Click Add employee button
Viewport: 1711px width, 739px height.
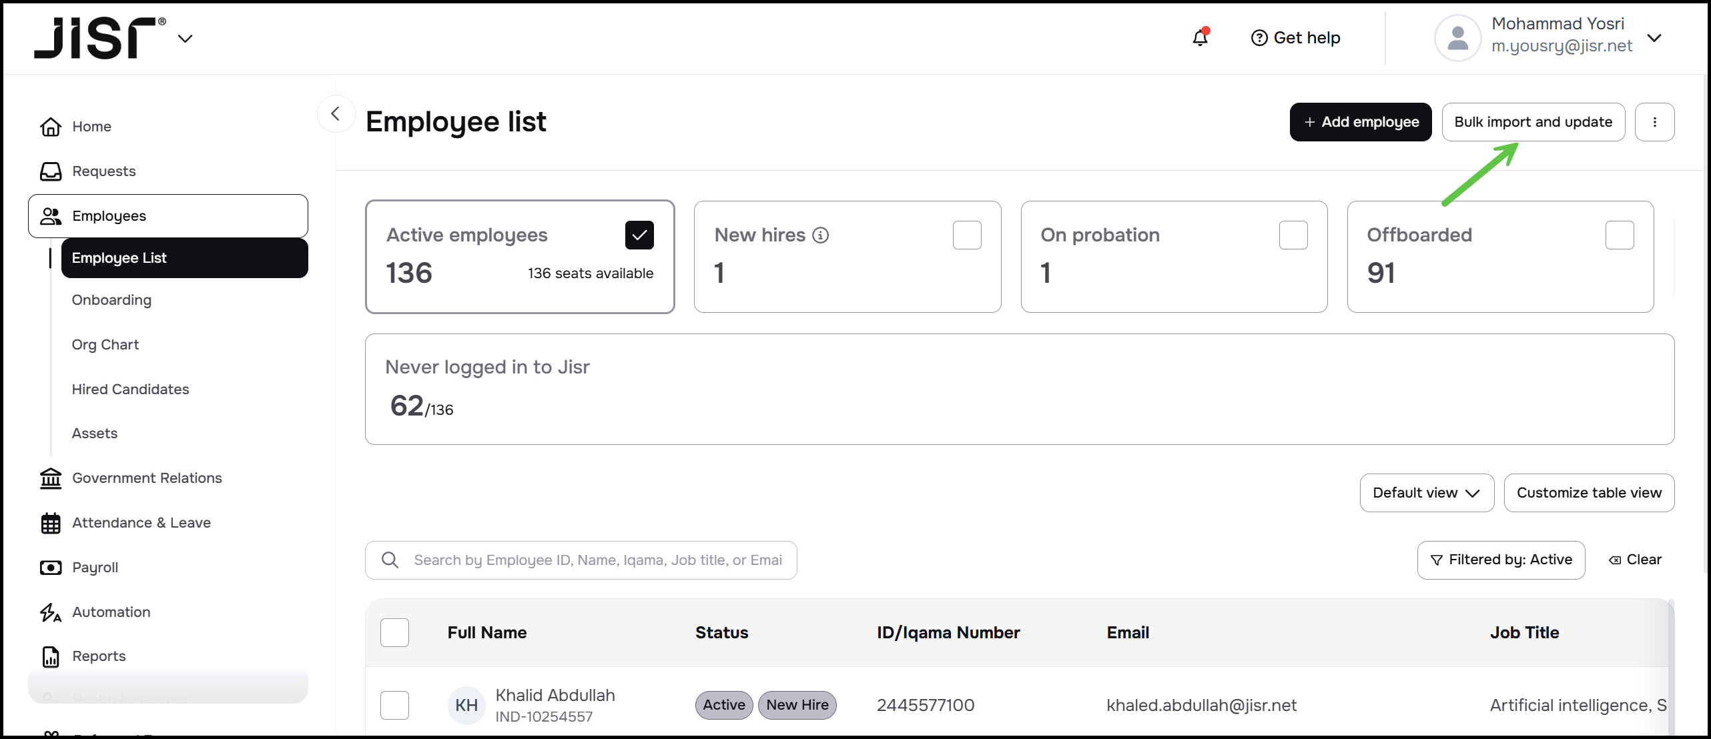pyautogui.click(x=1360, y=122)
